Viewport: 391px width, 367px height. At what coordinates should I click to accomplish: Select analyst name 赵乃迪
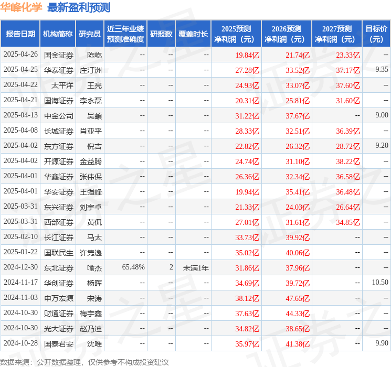tap(91, 329)
